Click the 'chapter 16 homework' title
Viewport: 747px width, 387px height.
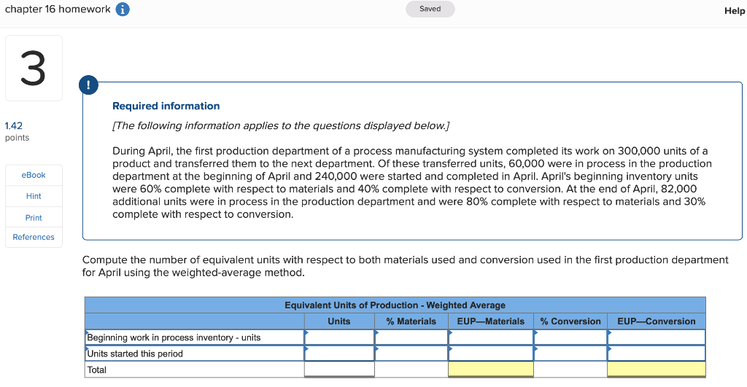point(58,9)
